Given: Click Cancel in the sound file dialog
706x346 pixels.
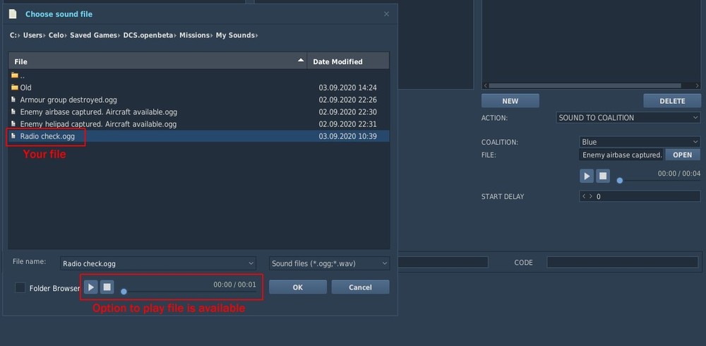Looking at the screenshot, I should tap(360, 287).
